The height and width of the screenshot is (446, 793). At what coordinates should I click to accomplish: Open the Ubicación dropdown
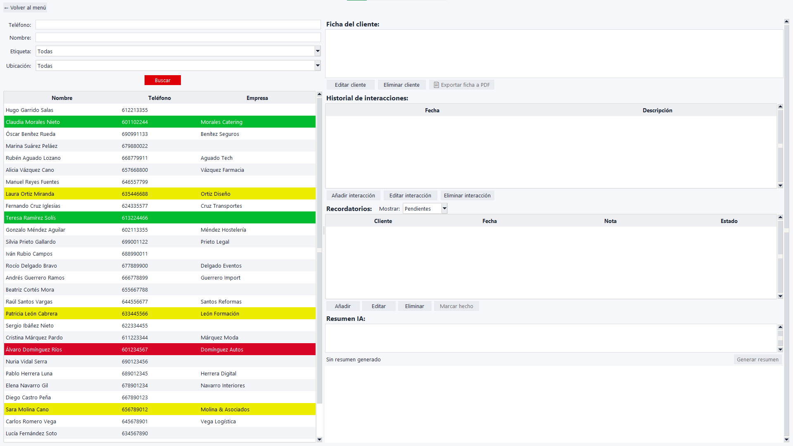(x=178, y=66)
